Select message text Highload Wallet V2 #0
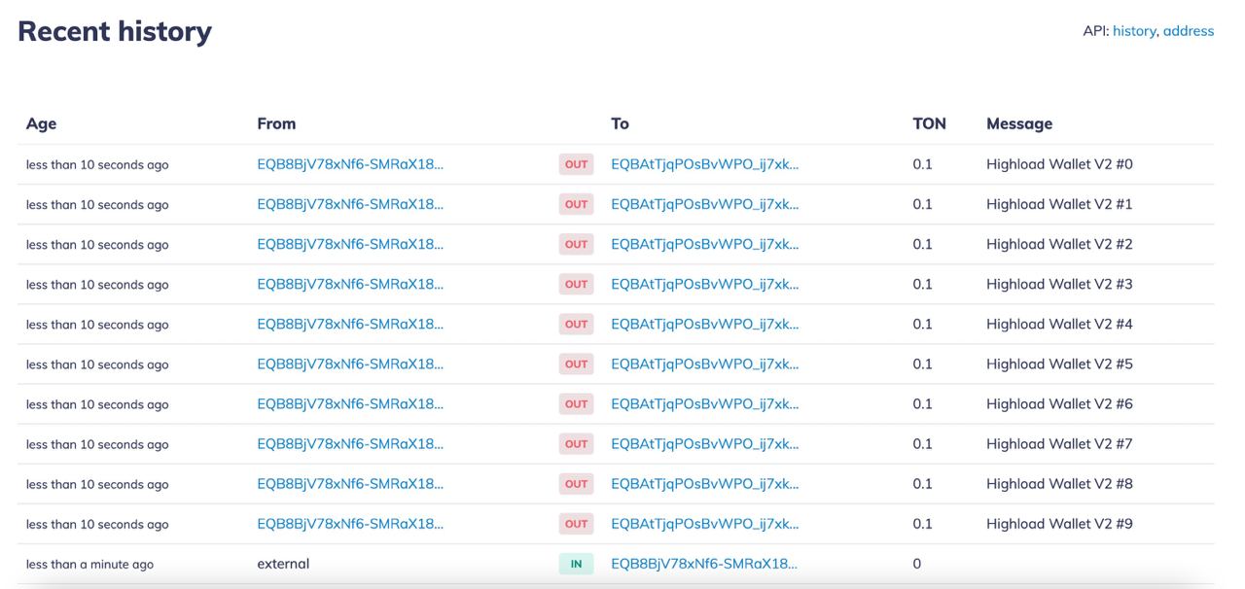Screen dimensions: 1245x589 pyautogui.click(x=1059, y=164)
